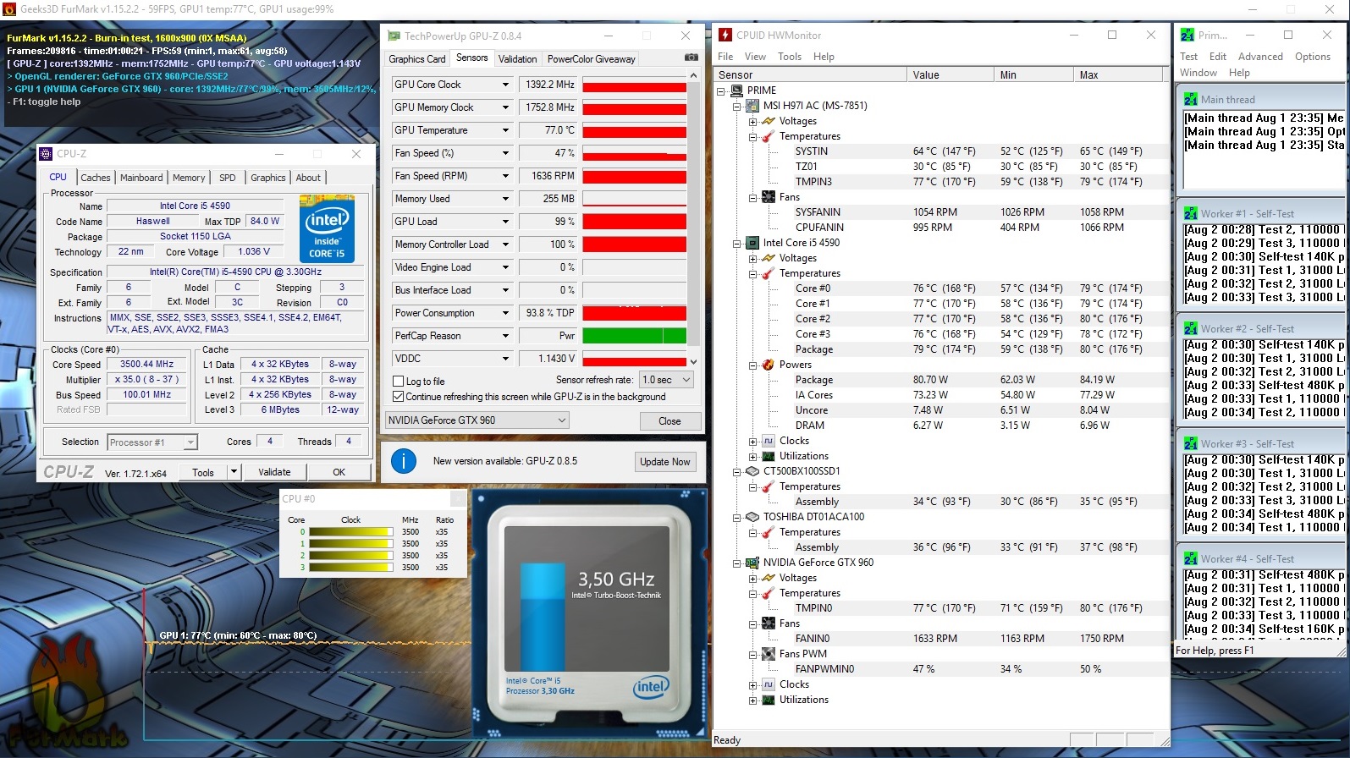Click the Clocks icon under GTX 960
1350x758 pixels.
click(x=769, y=684)
